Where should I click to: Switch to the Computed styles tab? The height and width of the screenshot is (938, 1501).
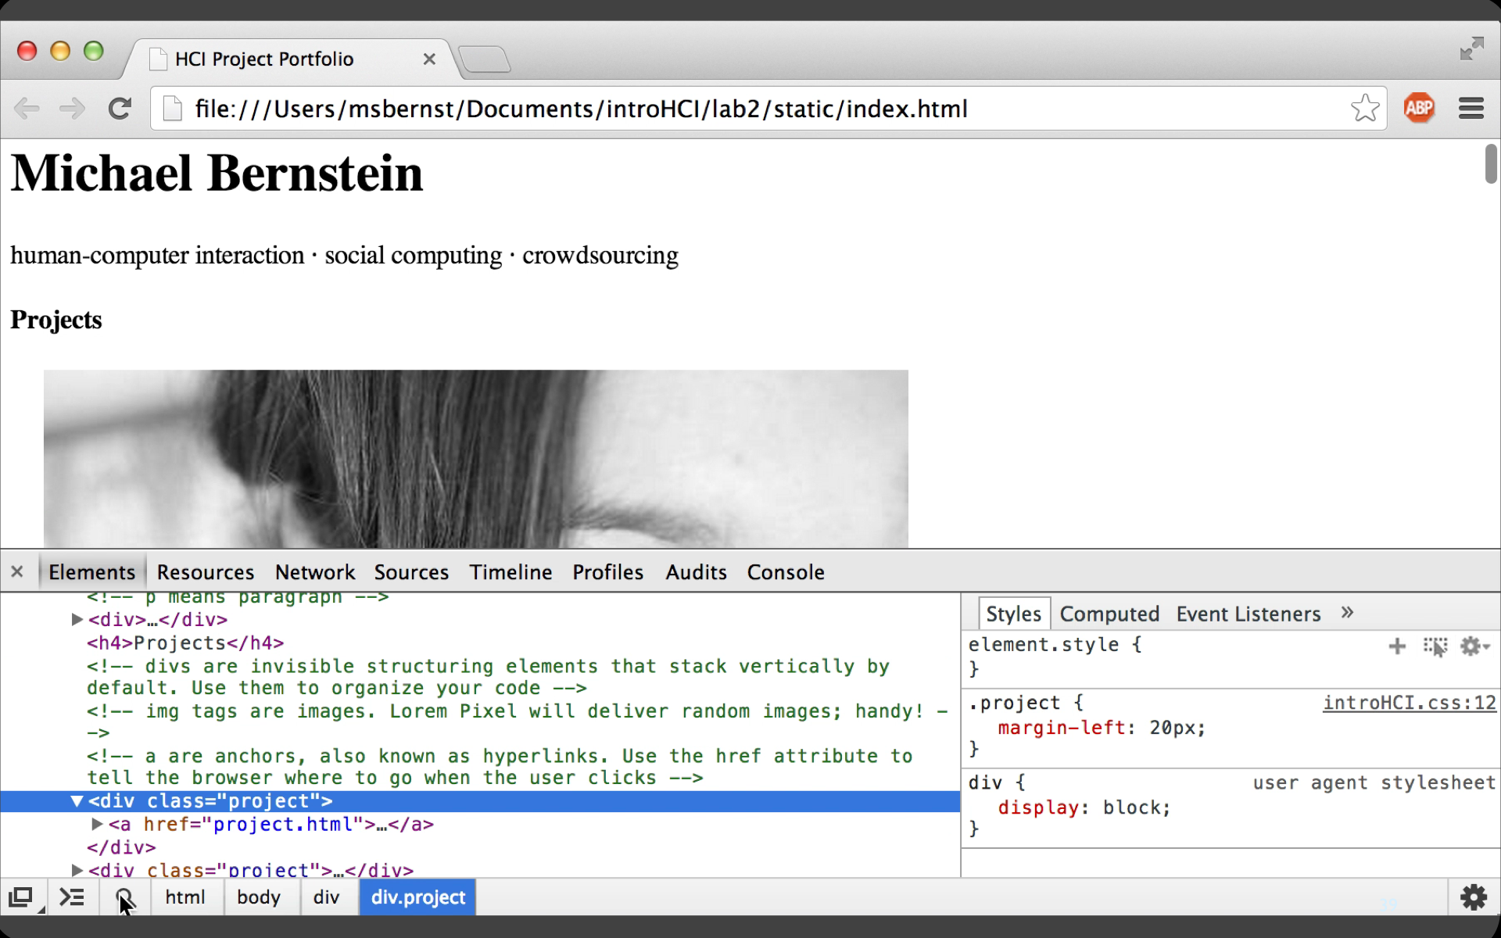pyautogui.click(x=1109, y=614)
